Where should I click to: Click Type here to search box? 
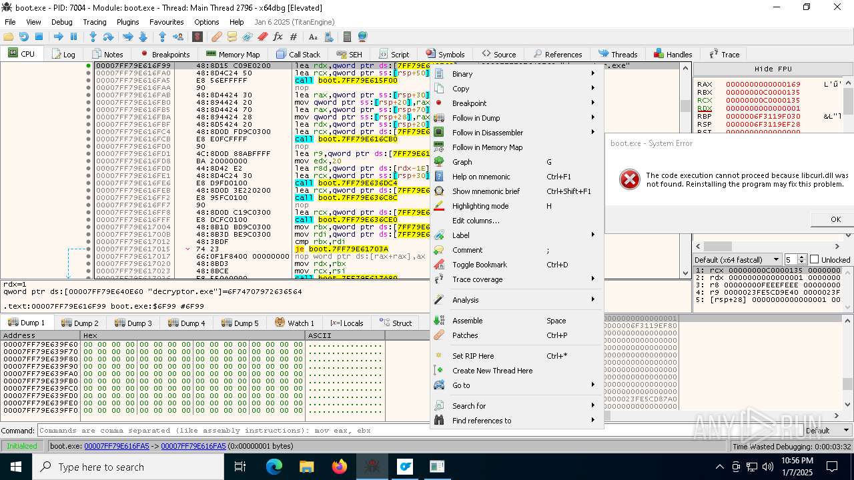(127, 467)
